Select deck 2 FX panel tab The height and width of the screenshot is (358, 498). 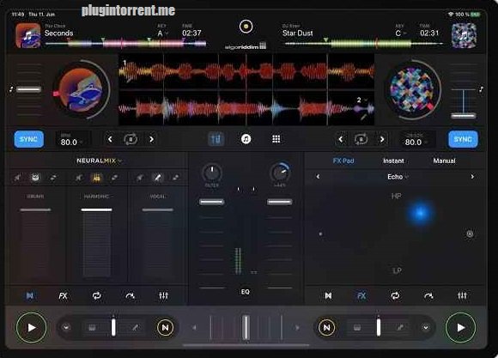[x=361, y=295]
